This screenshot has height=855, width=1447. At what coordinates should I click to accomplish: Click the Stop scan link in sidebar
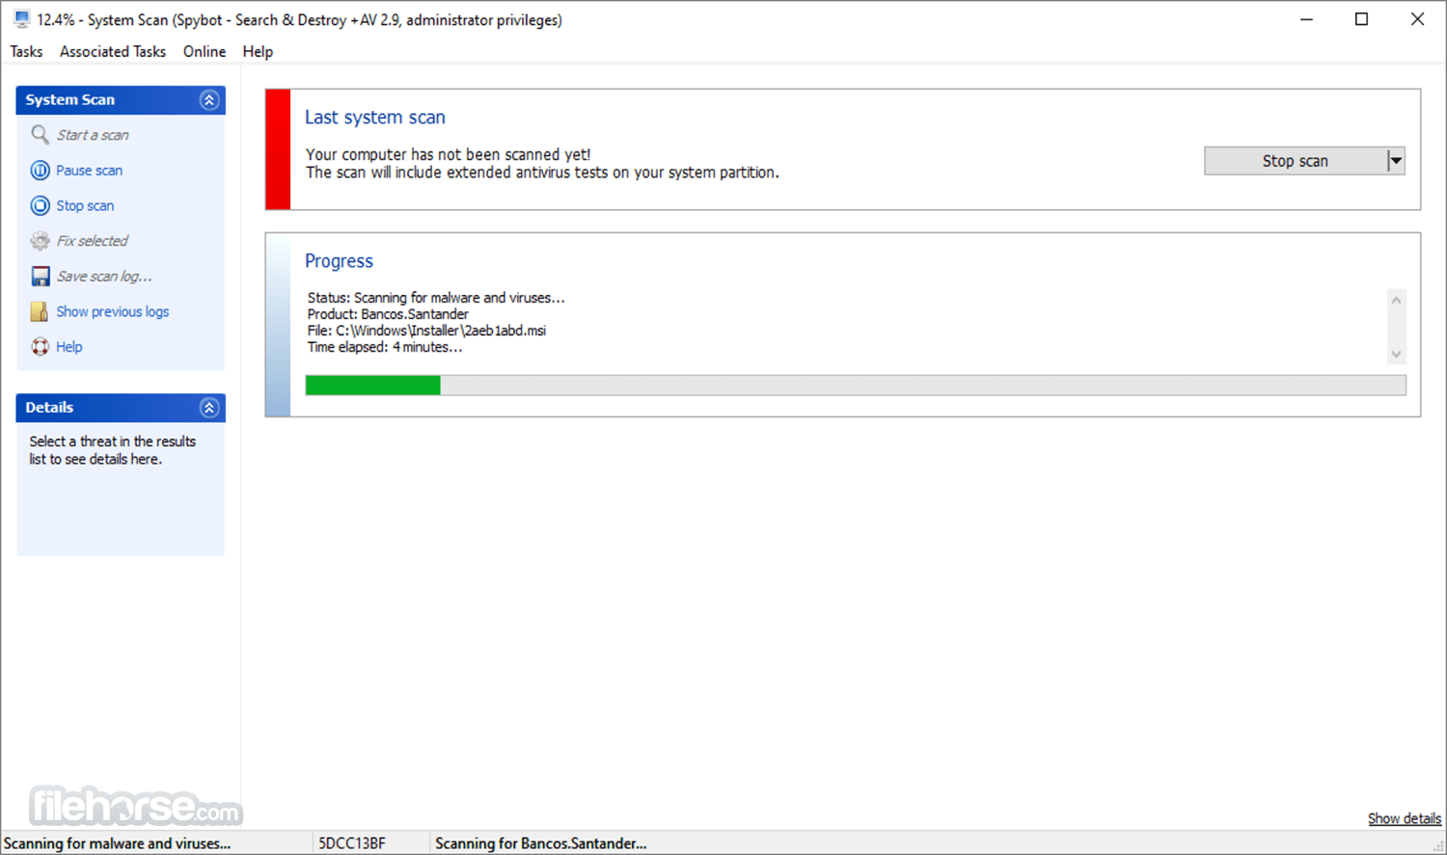(85, 205)
